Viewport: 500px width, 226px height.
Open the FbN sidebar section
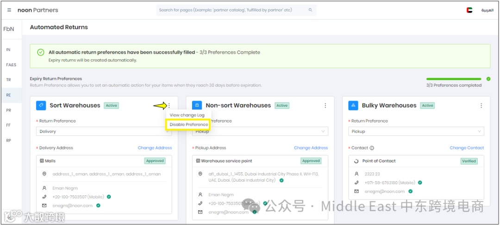[x=9, y=29]
